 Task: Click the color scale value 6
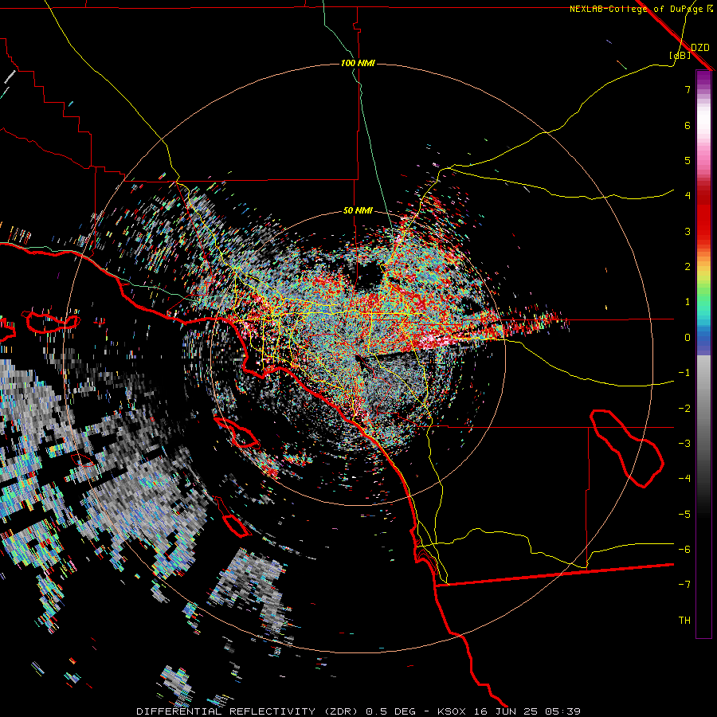(x=688, y=125)
